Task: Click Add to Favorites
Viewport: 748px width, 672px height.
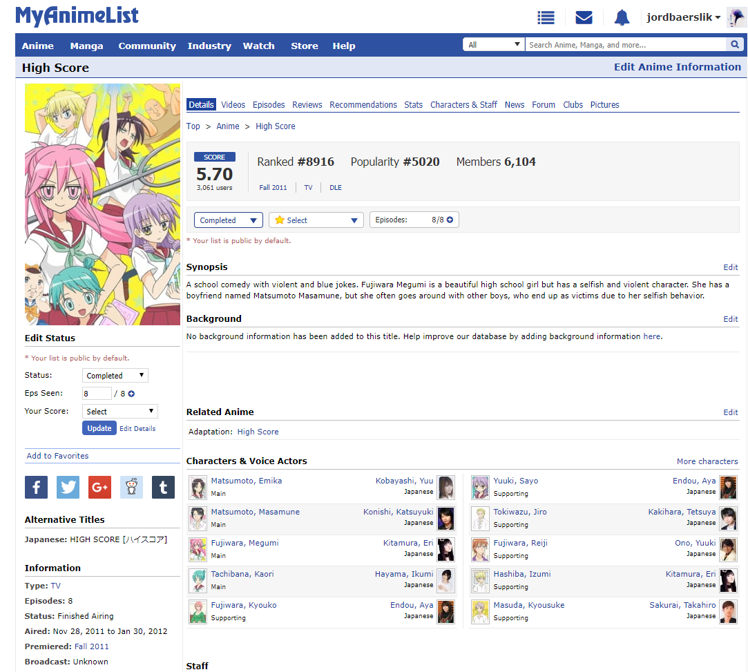Action: pos(58,455)
